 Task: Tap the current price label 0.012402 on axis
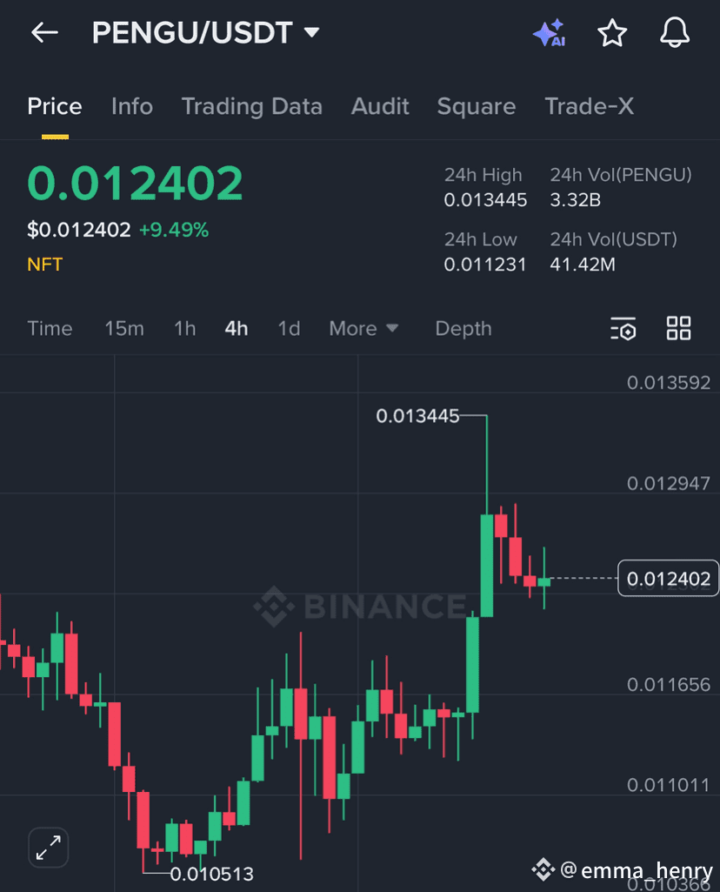tap(669, 579)
